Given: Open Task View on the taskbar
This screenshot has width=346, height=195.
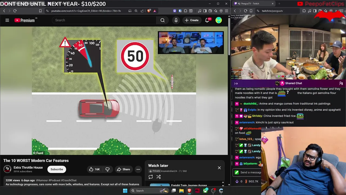Looking at the screenshot, I should [174, 191].
